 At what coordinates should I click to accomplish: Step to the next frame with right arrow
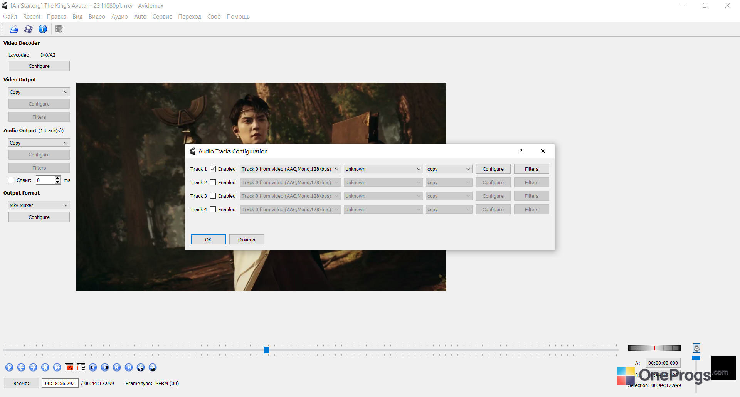click(33, 367)
